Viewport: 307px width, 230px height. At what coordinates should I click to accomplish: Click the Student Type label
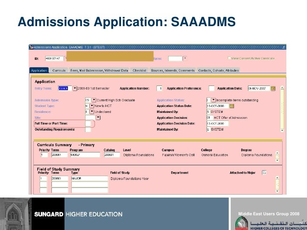tap(44, 106)
